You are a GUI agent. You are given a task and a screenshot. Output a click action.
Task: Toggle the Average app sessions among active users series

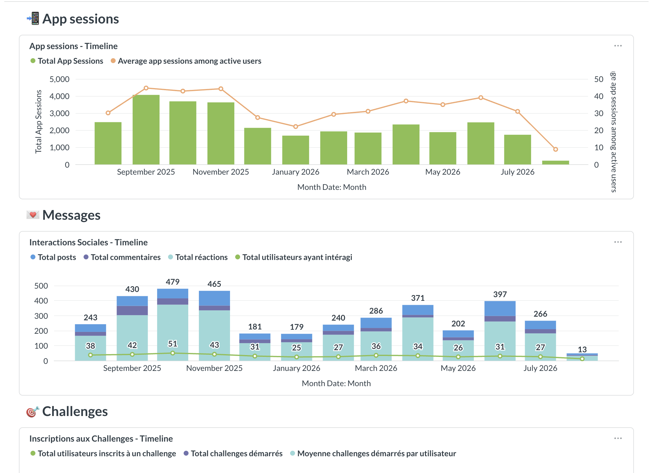pos(186,61)
